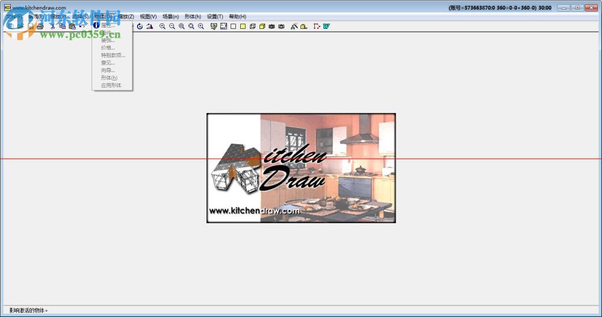The width and height of the screenshot is (602, 317).
Task: Open the 物体(O) menu
Action: point(103,16)
